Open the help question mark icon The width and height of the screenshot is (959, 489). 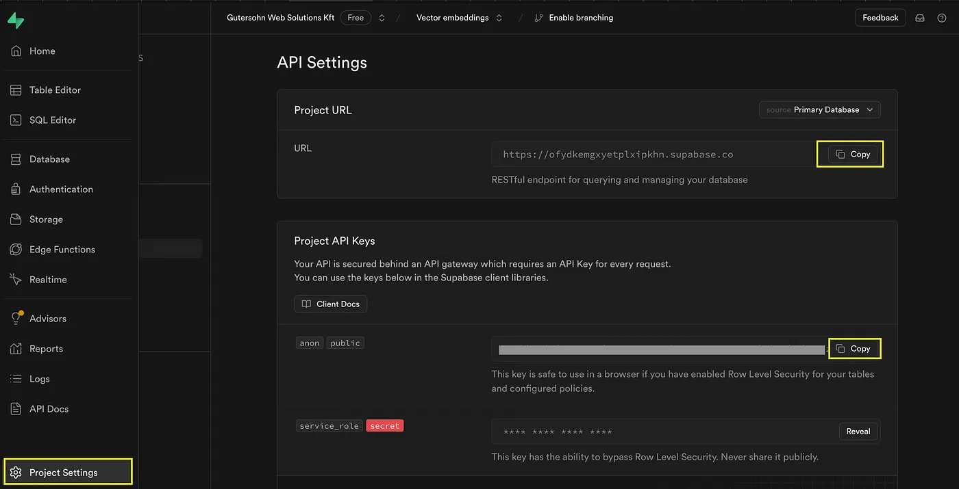click(x=942, y=18)
